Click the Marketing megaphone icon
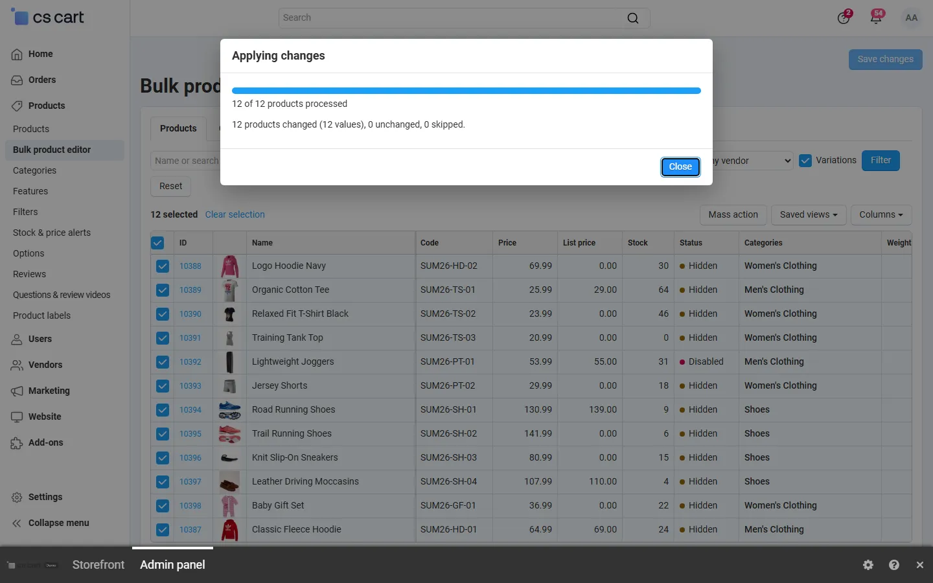Image resolution: width=933 pixels, height=583 pixels. (17, 391)
